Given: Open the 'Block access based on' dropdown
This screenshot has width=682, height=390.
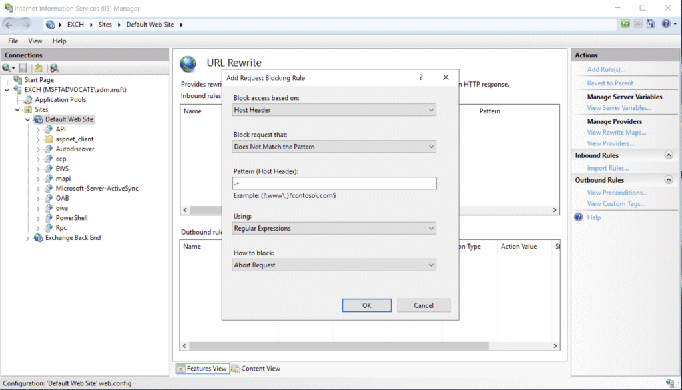Looking at the screenshot, I should (x=334, y=110).
